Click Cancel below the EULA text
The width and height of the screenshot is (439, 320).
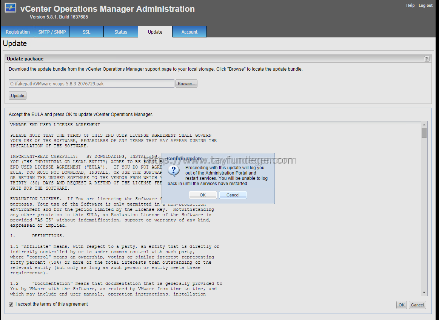pyautogui.click(x=417, y=305)
